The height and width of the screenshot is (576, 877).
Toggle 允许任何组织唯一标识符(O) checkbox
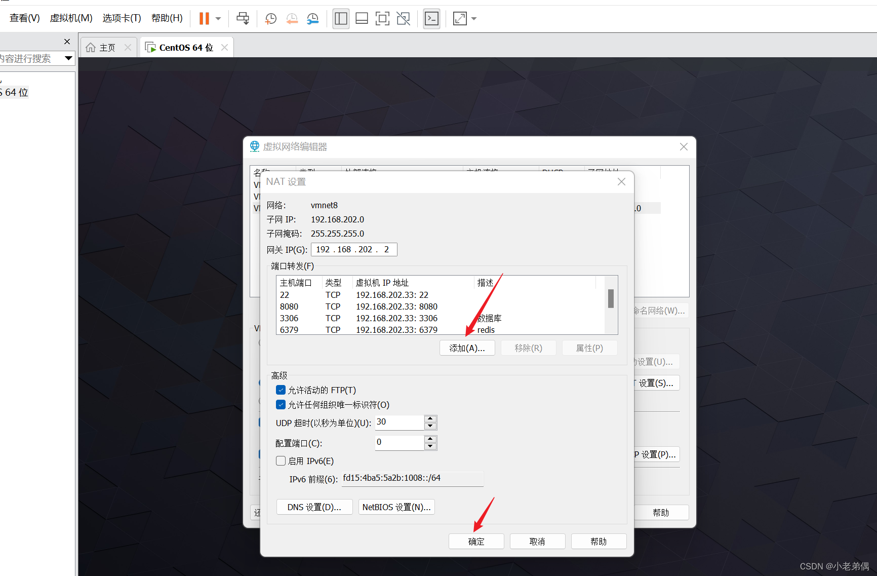281,405
